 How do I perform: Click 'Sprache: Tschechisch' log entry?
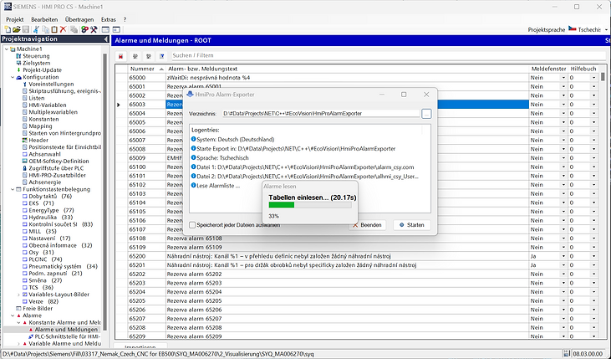(222, 158)
